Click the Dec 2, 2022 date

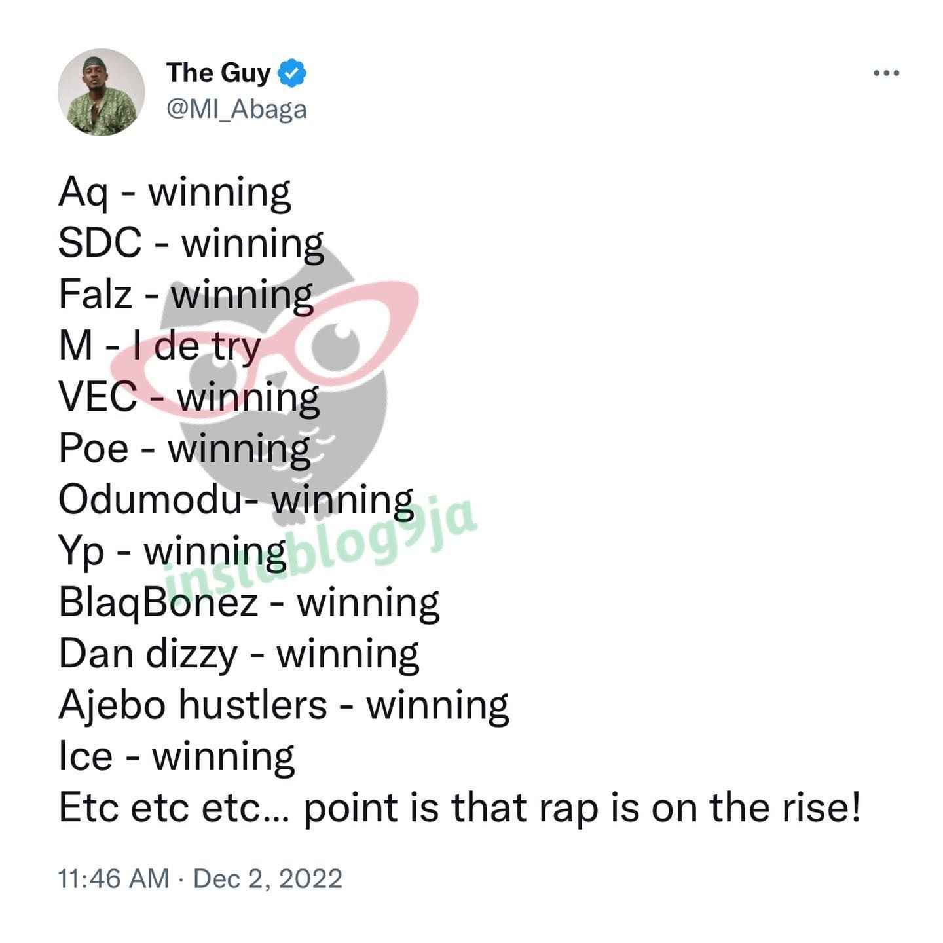pos(268,878)
